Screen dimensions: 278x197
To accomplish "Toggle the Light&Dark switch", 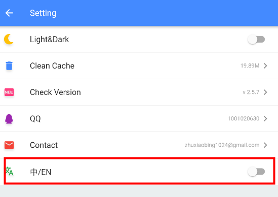I will (256, 39).
